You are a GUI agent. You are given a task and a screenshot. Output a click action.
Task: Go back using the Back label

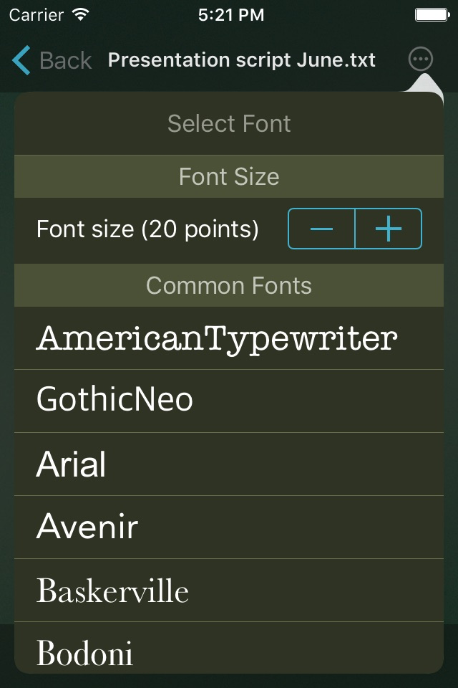pos(65,60)
